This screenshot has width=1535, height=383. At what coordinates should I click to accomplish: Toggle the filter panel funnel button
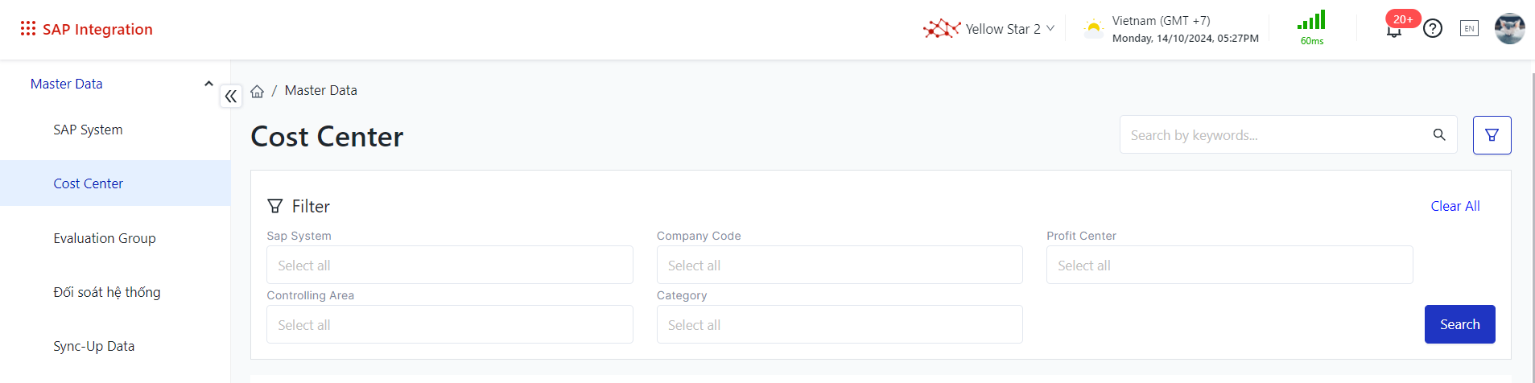1492,135
